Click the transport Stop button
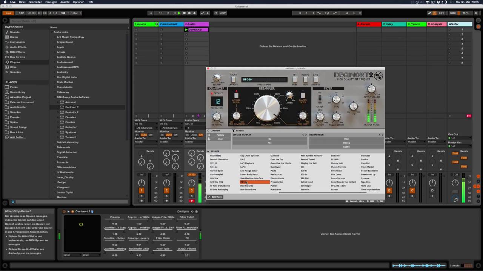Screen dimensions: 483x271 [184, 13]
